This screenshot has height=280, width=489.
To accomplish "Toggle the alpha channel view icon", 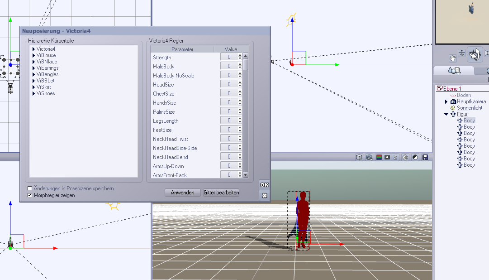I will coord(387,157).
